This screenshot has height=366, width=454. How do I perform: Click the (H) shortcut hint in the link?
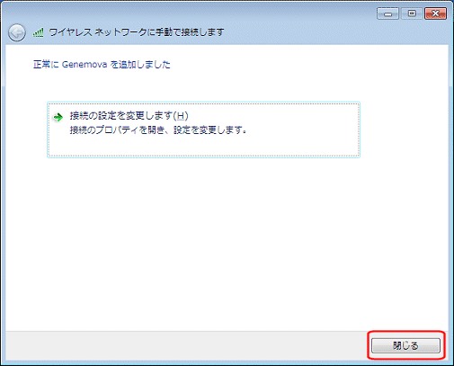pyautogui.click(x=181, y=116)
